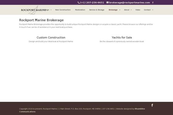
Task: Expand the Contact menu chevron
Action: pos(153,10)
